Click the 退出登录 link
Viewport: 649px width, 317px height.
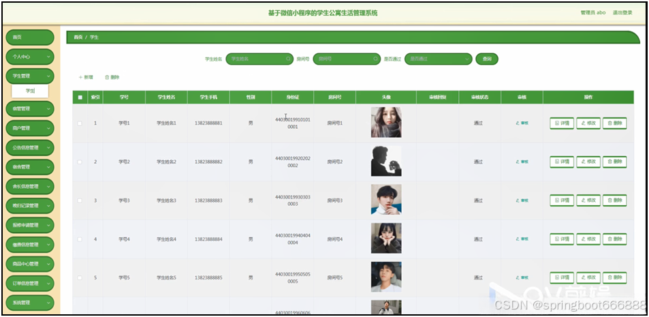[x=622, y=13]
